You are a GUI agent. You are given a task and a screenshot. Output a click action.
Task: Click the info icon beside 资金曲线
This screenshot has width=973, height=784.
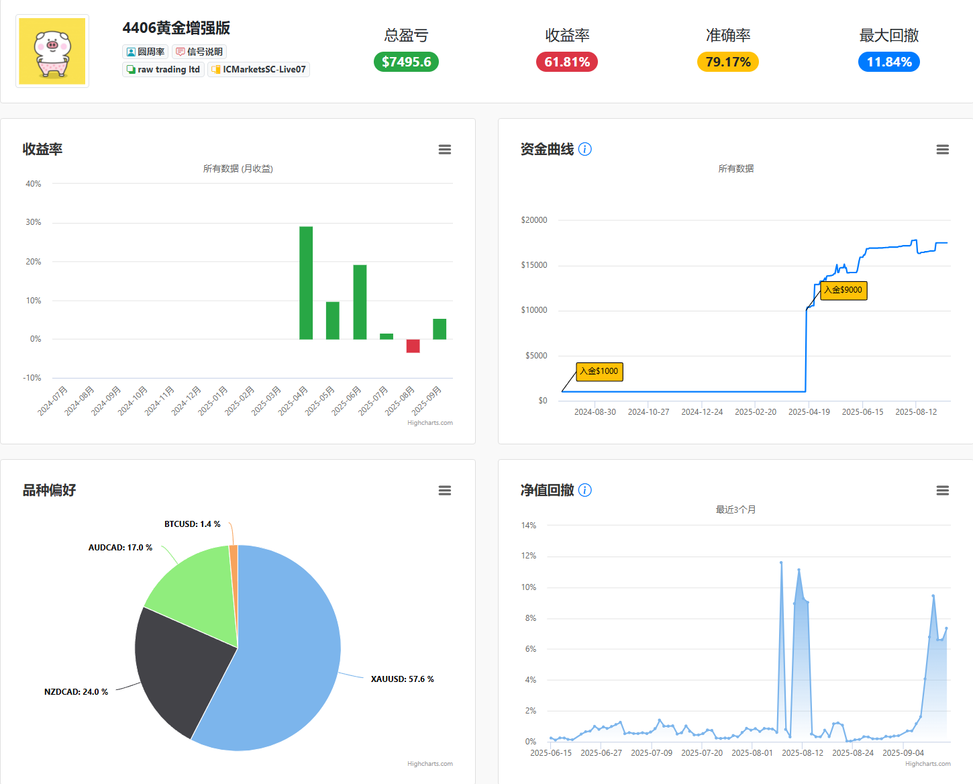pos(585,149)
